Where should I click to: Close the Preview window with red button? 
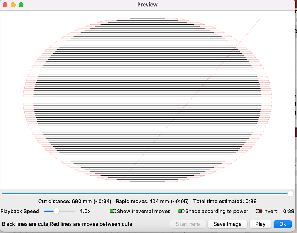click(x=5, y=5)
